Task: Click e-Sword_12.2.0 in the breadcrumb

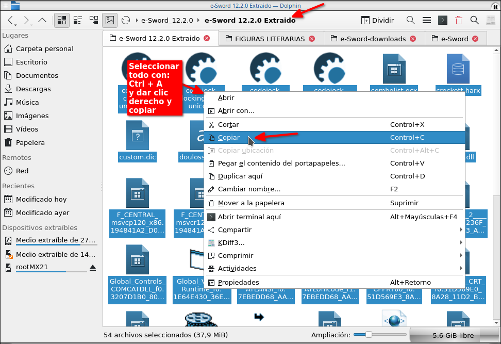Action: 167,21
